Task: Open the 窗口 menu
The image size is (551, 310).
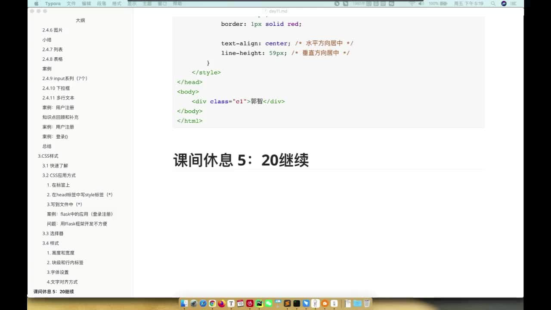Action: tap(162, 3)
